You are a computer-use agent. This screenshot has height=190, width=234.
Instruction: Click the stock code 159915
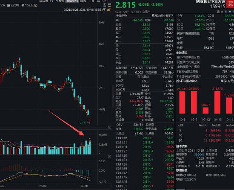click(x=217, y=6)
